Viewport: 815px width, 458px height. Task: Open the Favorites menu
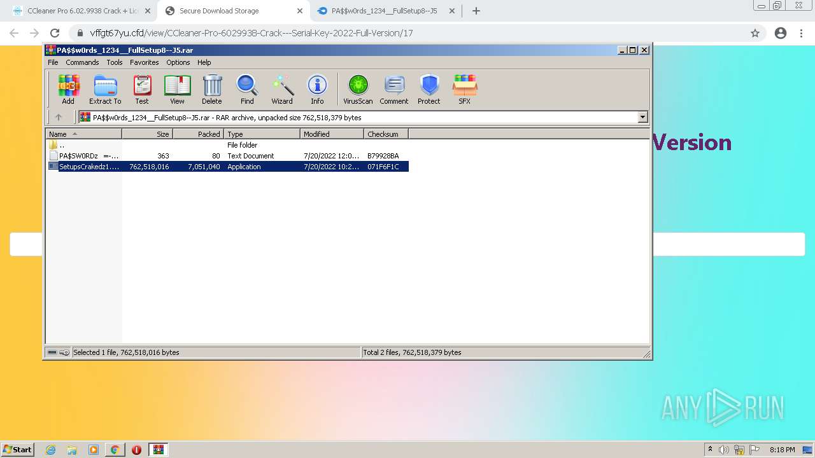click(x=145, y=62)
